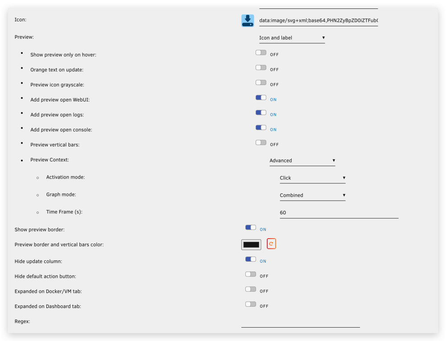Turn off Show preview border switch
Screen dimensions: 446x341
tap(251, 227)
